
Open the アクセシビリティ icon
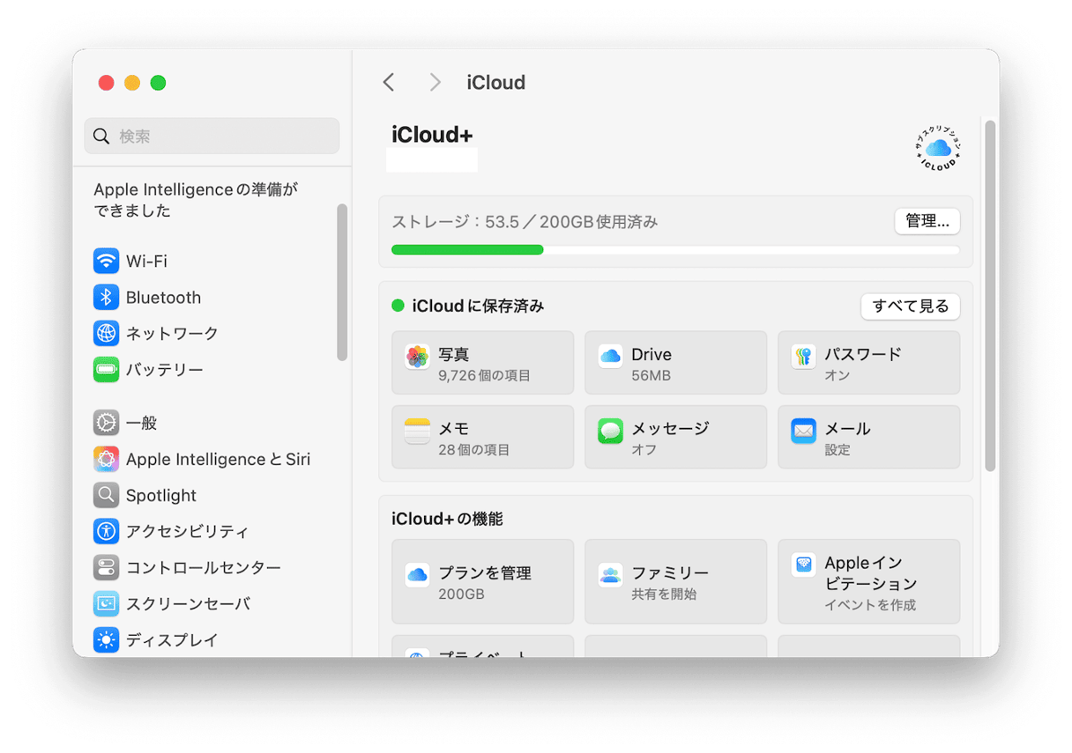coord(106,531)
